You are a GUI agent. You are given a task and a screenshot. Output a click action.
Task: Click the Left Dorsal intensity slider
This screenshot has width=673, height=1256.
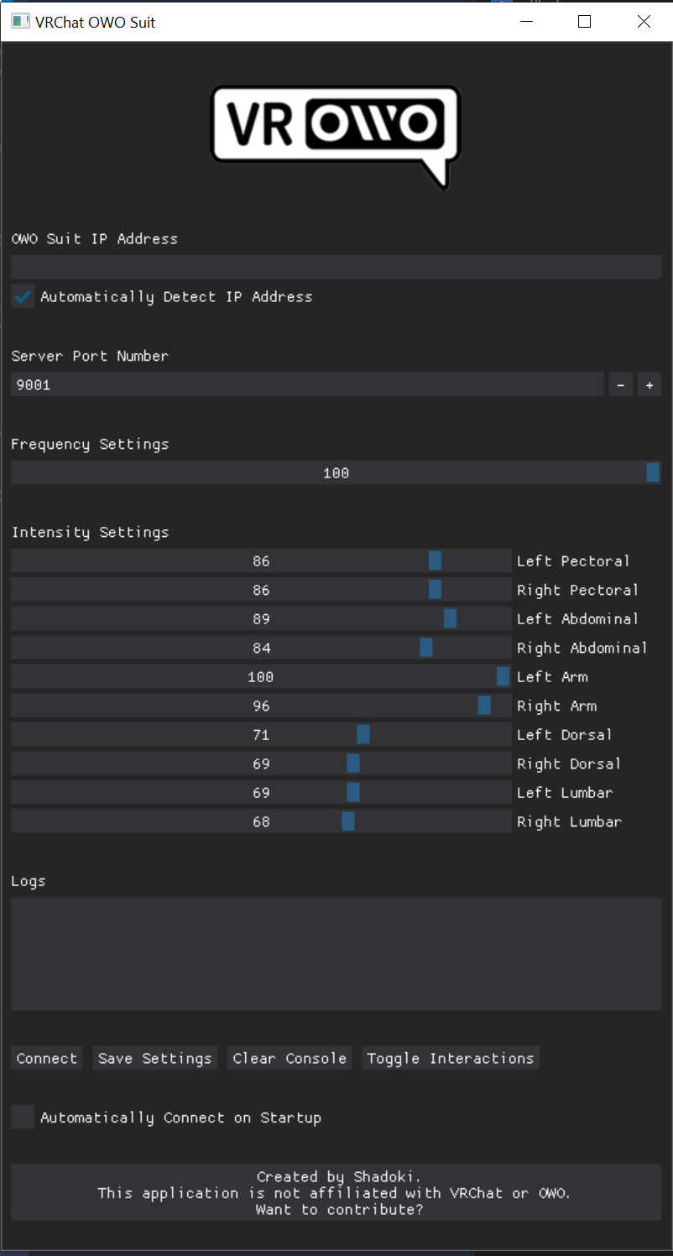261,735
